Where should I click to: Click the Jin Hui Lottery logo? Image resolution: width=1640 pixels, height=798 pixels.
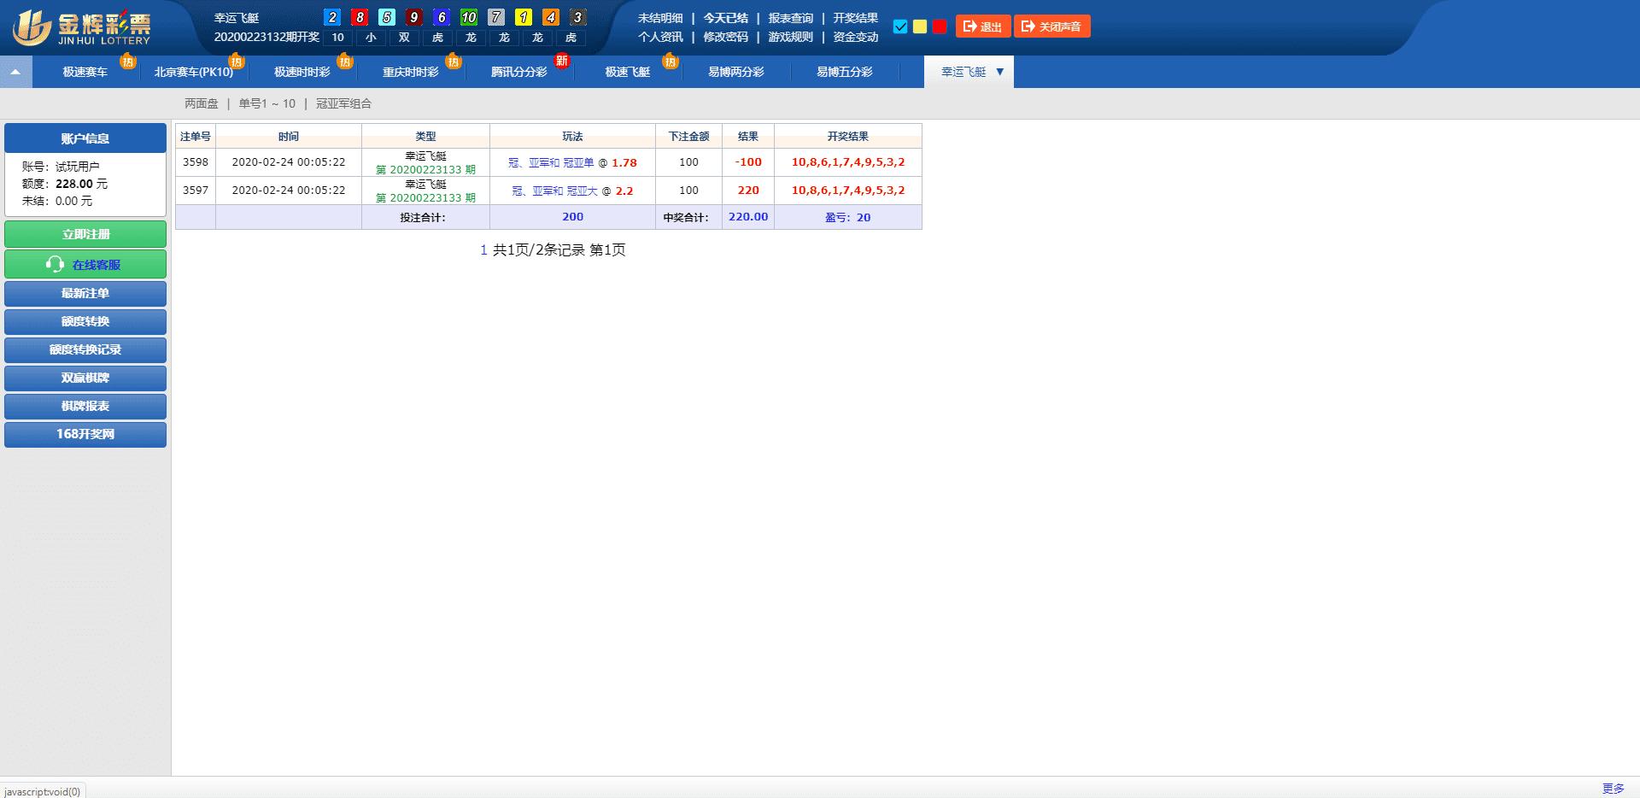(x=81, y=27)
